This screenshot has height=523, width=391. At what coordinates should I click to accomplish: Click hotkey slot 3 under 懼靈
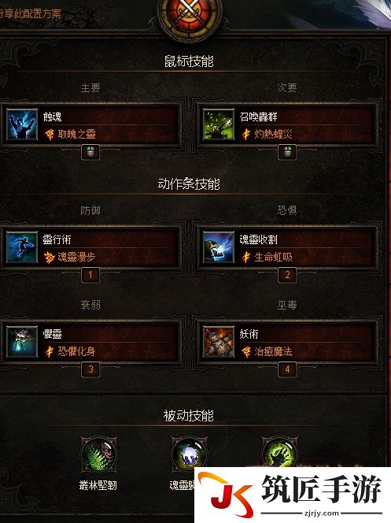coord(90,370)
